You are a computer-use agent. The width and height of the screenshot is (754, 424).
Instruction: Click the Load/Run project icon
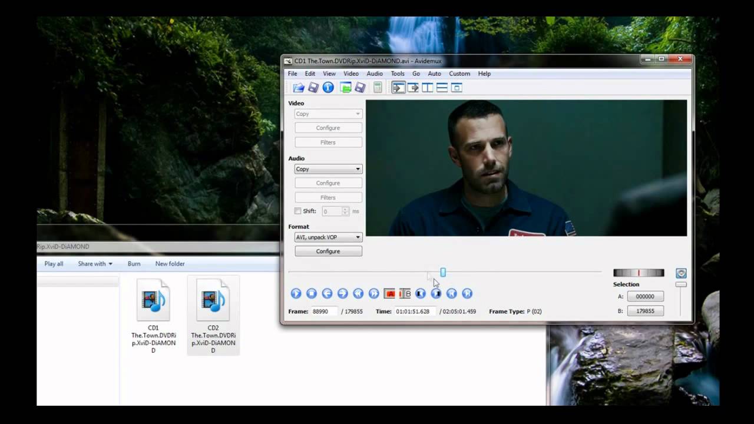346,88
